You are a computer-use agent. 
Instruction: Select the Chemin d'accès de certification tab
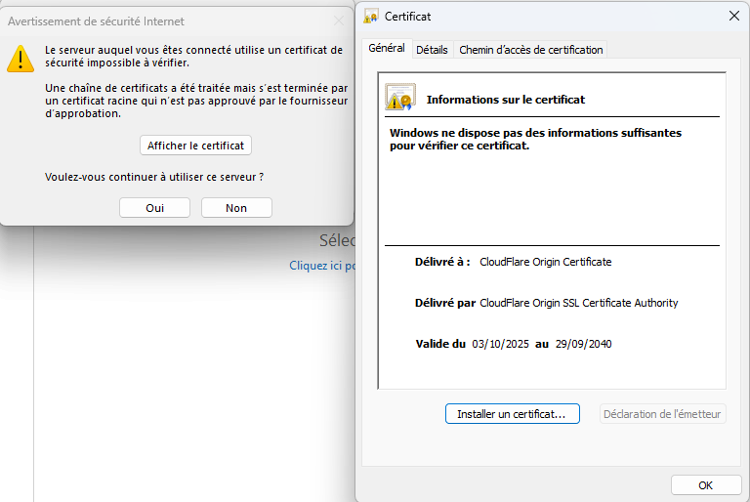(530, 50)
